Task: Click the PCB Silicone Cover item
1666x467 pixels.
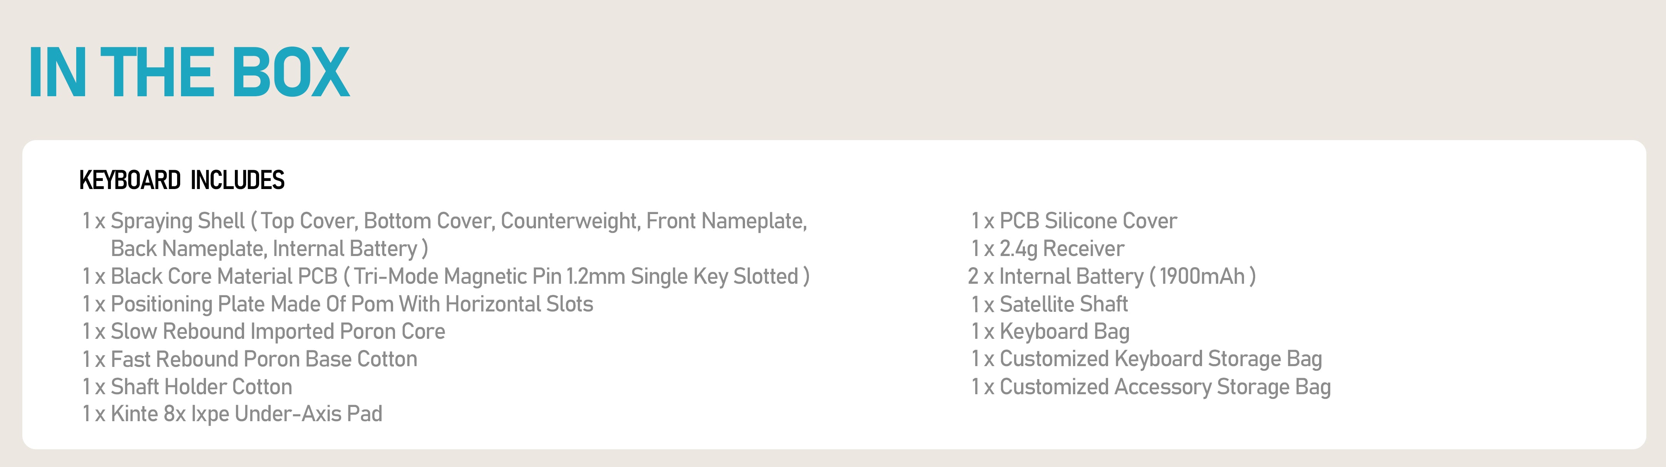Action: [x=1073, y=221]
